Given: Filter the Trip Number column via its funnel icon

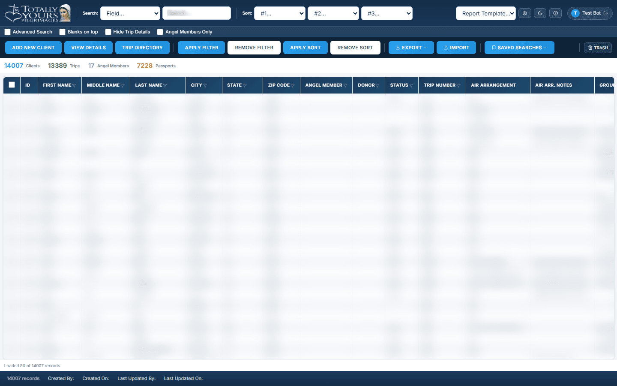Looking at the screenshot, I should pos(458,85).
